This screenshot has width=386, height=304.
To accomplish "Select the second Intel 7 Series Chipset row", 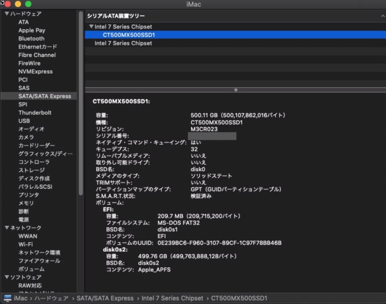I will [x=235, y=43].
